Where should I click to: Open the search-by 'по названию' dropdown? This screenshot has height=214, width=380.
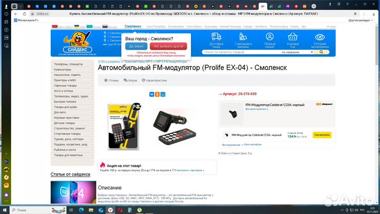pos(297,52)
